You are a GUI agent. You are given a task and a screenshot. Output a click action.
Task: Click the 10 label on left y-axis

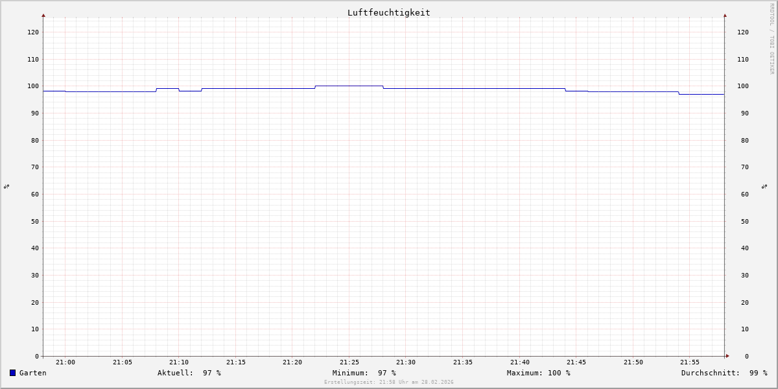point(35,329)
